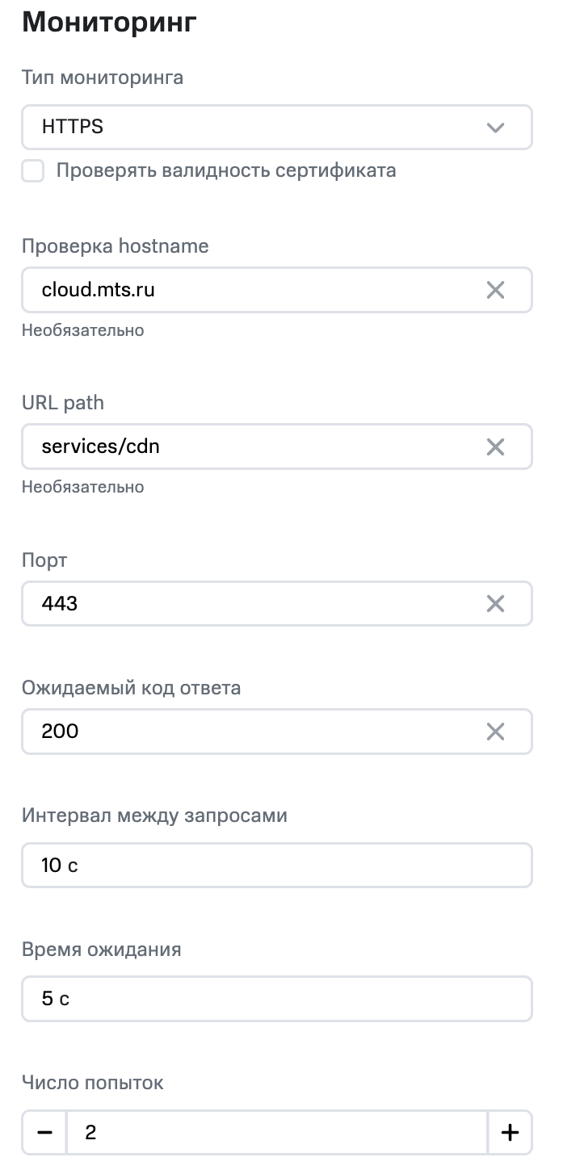580x1174 pixels.
Task: Clear the URL path field value
Action: point(495,447)
